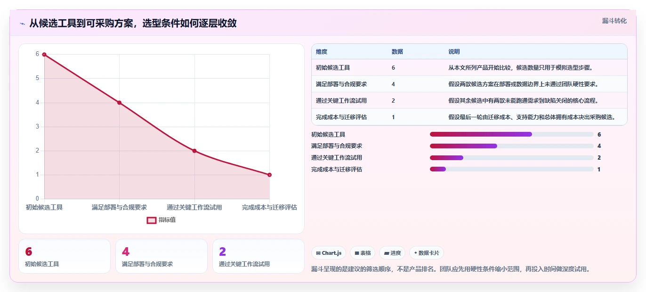The height and width of the screenshot is (292, 646).
Task: Click the table value 2 in the 数据 column
Action: click(x=393, y=101)
